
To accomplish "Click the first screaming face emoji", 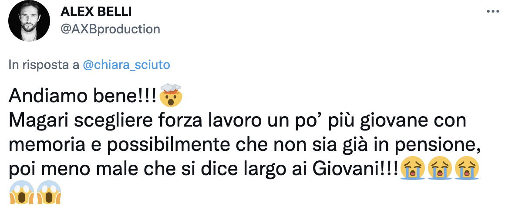I will tap(22, 192).
